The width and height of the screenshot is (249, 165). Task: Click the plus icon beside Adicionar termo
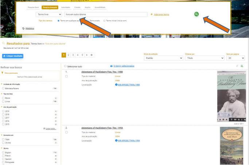click(x=152, y=15)
